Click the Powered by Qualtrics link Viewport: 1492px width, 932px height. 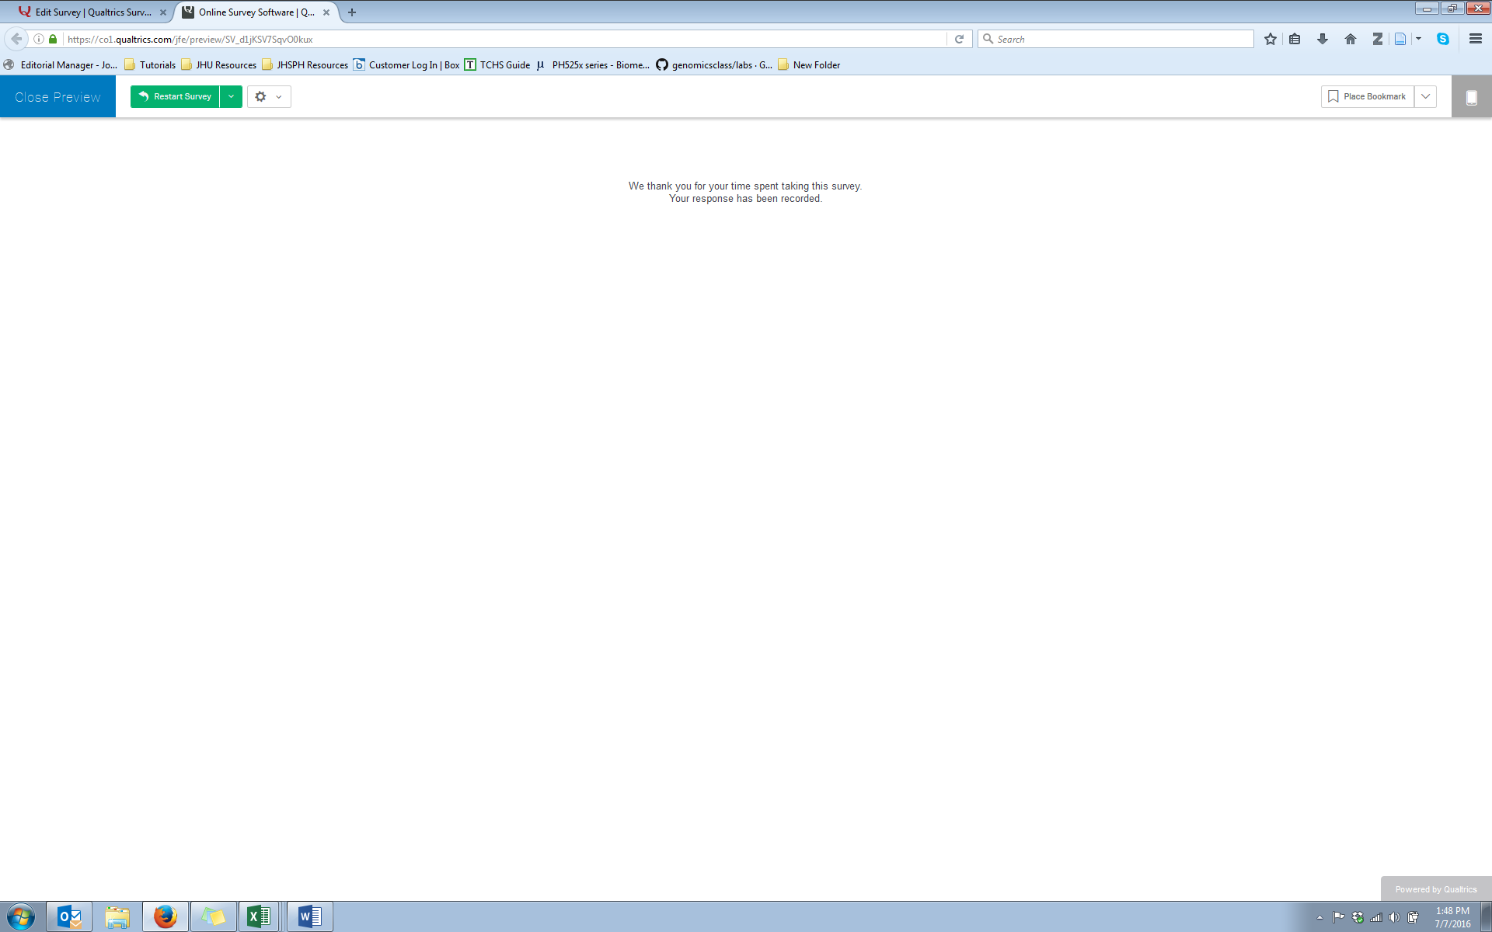[1435, 889]
